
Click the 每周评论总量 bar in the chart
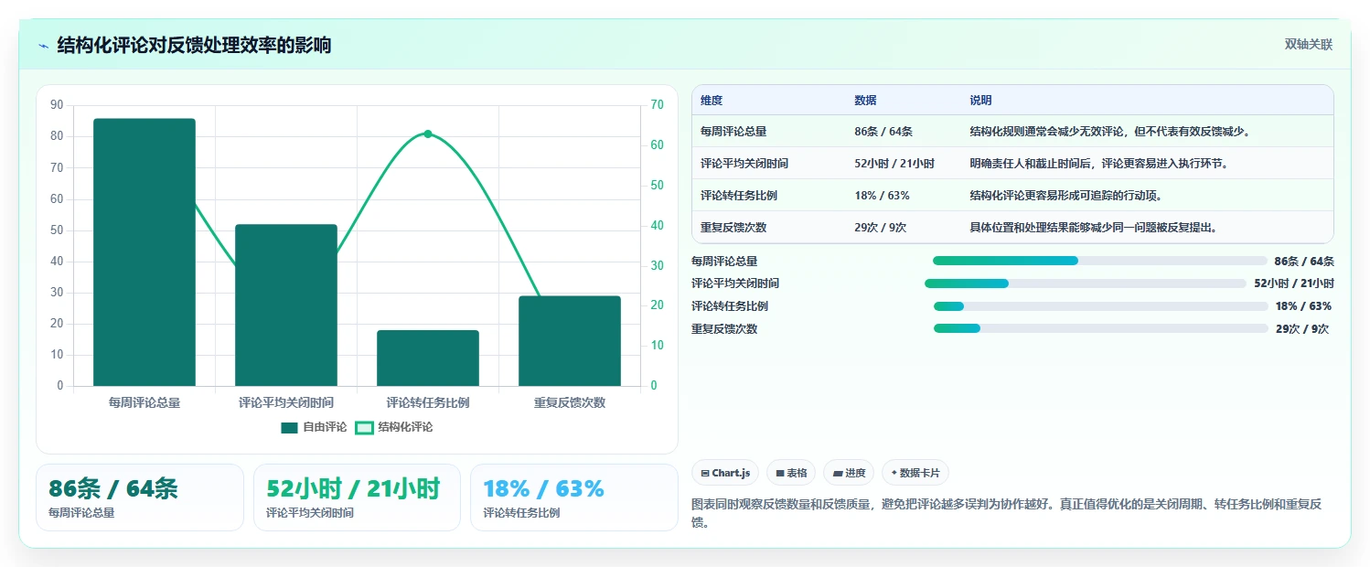click(144, 252)
